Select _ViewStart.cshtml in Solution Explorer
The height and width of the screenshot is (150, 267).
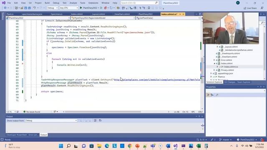tap(229, 57)
